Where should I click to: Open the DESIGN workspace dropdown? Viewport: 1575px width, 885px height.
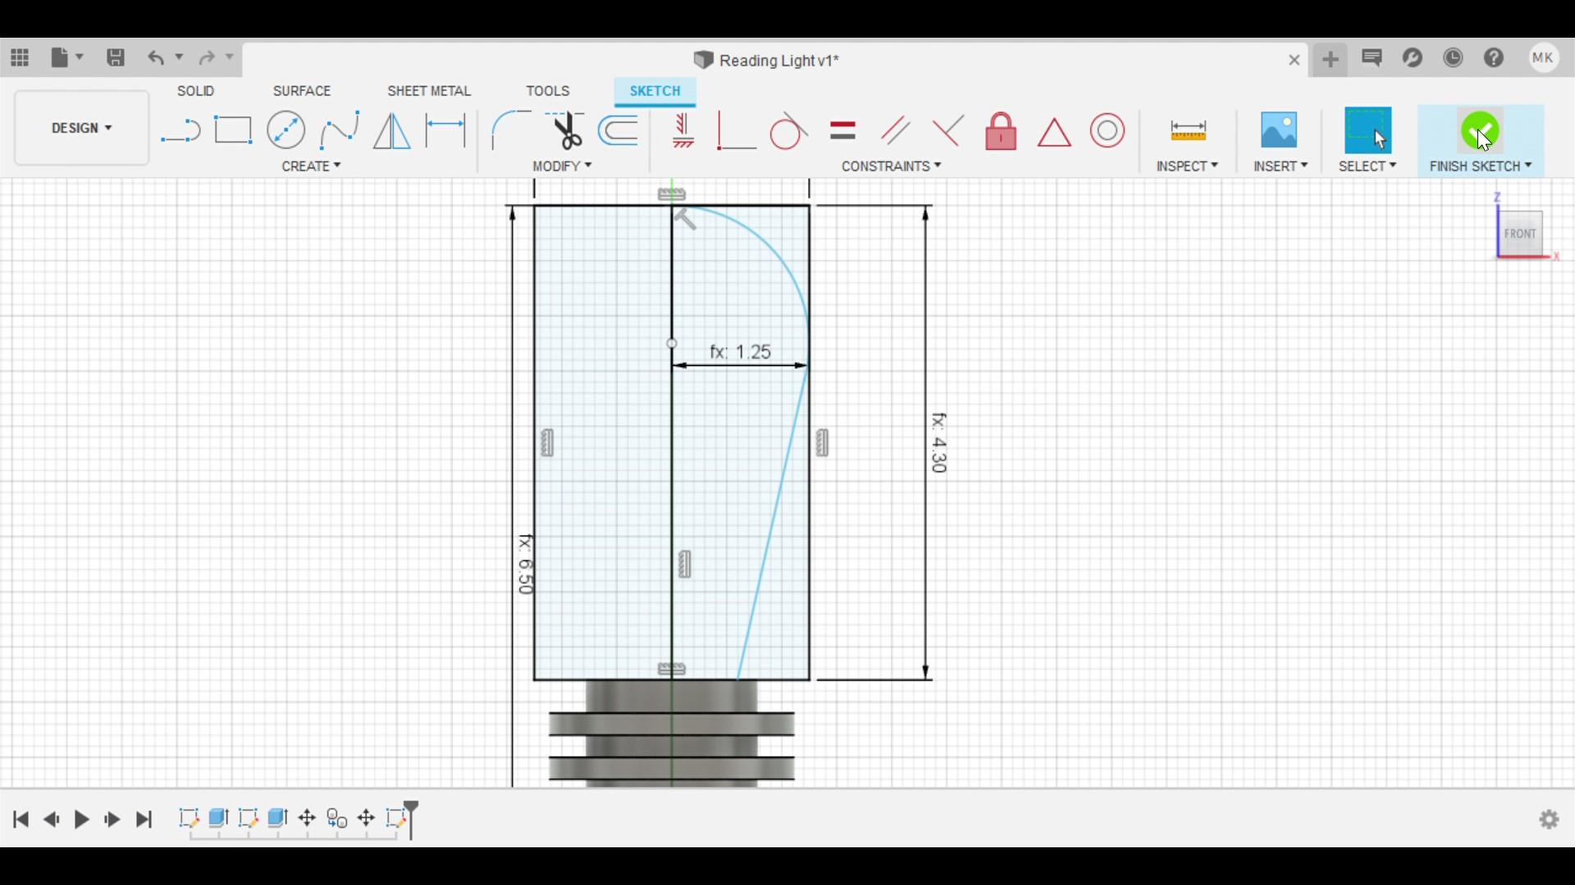(81, 129)
